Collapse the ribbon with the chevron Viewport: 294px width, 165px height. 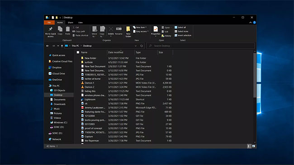(250, 23)
